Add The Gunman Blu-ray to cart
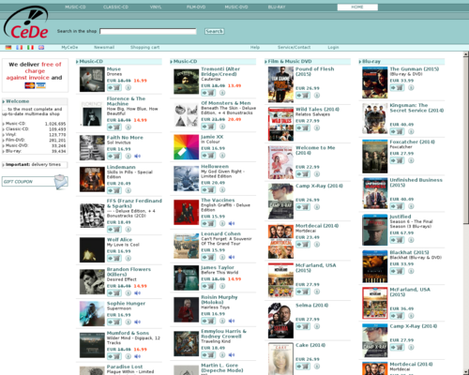The width and height of the screenshot is (469, 375). coord(398,88)
